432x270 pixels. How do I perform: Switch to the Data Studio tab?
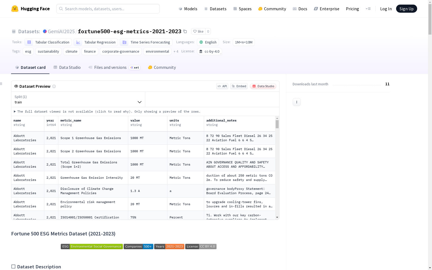(67, 67)
